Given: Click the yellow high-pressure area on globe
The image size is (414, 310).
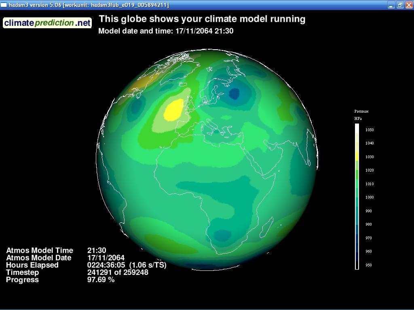Looking at the screenshot, I should point(174,110).
